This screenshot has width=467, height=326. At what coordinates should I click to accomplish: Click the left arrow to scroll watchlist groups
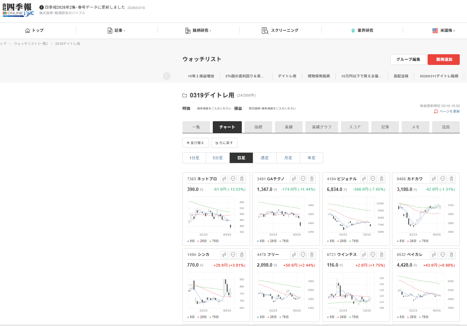[x=167, y=76]
